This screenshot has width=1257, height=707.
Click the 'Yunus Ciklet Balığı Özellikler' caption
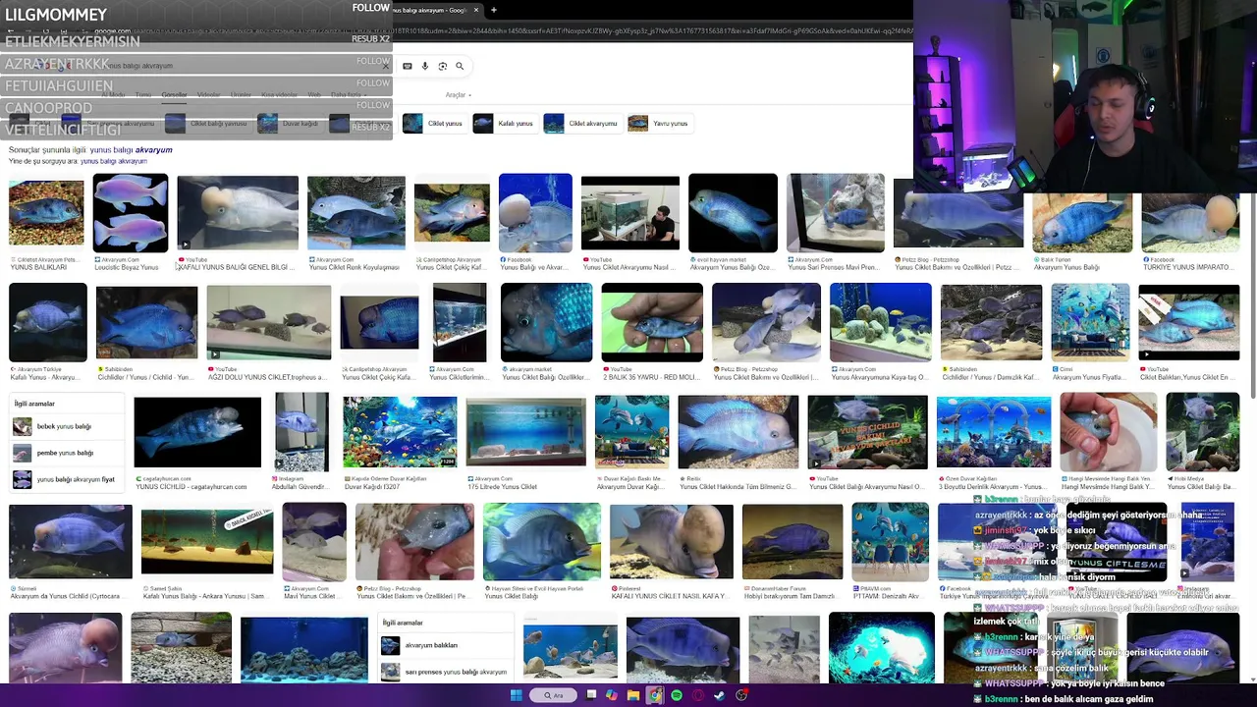[x=545, y=377]
